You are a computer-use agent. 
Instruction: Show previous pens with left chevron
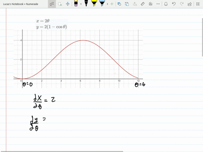point(81,4)
